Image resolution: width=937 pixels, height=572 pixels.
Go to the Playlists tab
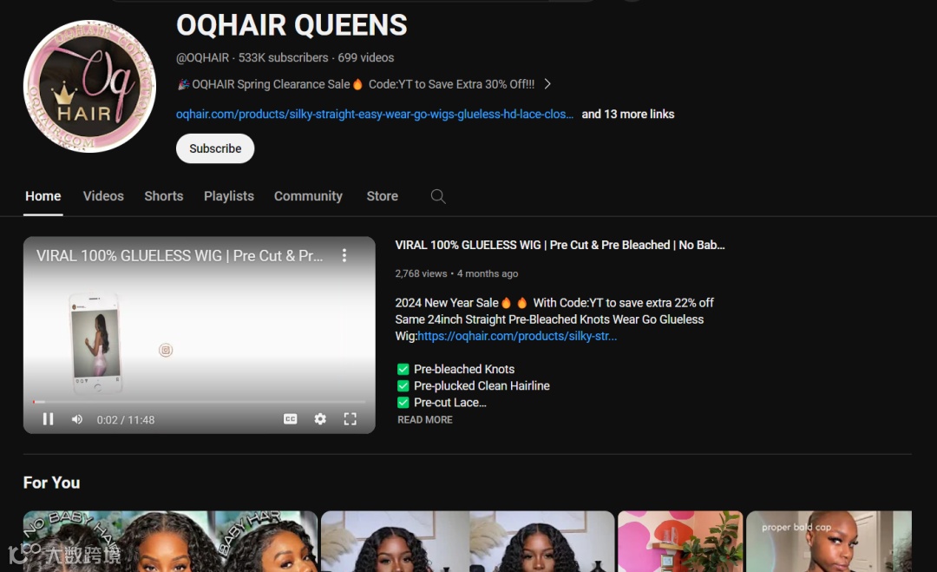[229, 196]
